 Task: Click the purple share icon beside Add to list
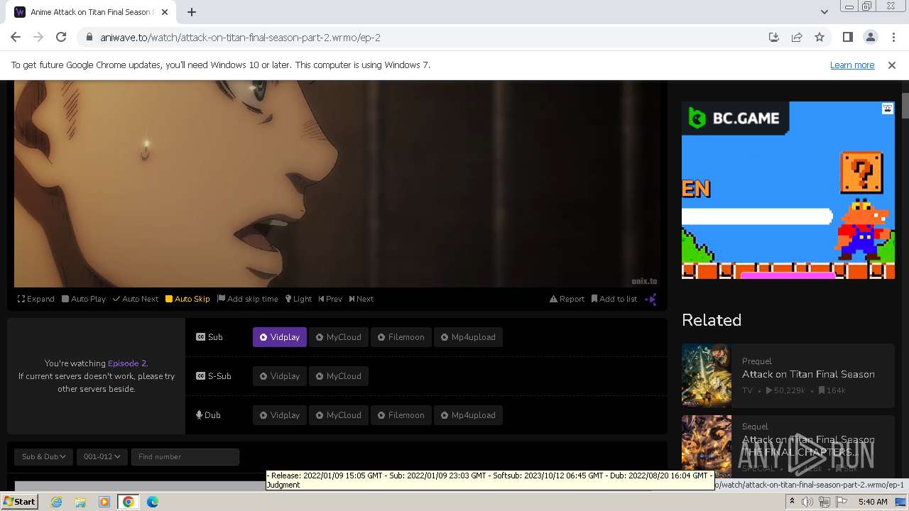tap(651, 299)
